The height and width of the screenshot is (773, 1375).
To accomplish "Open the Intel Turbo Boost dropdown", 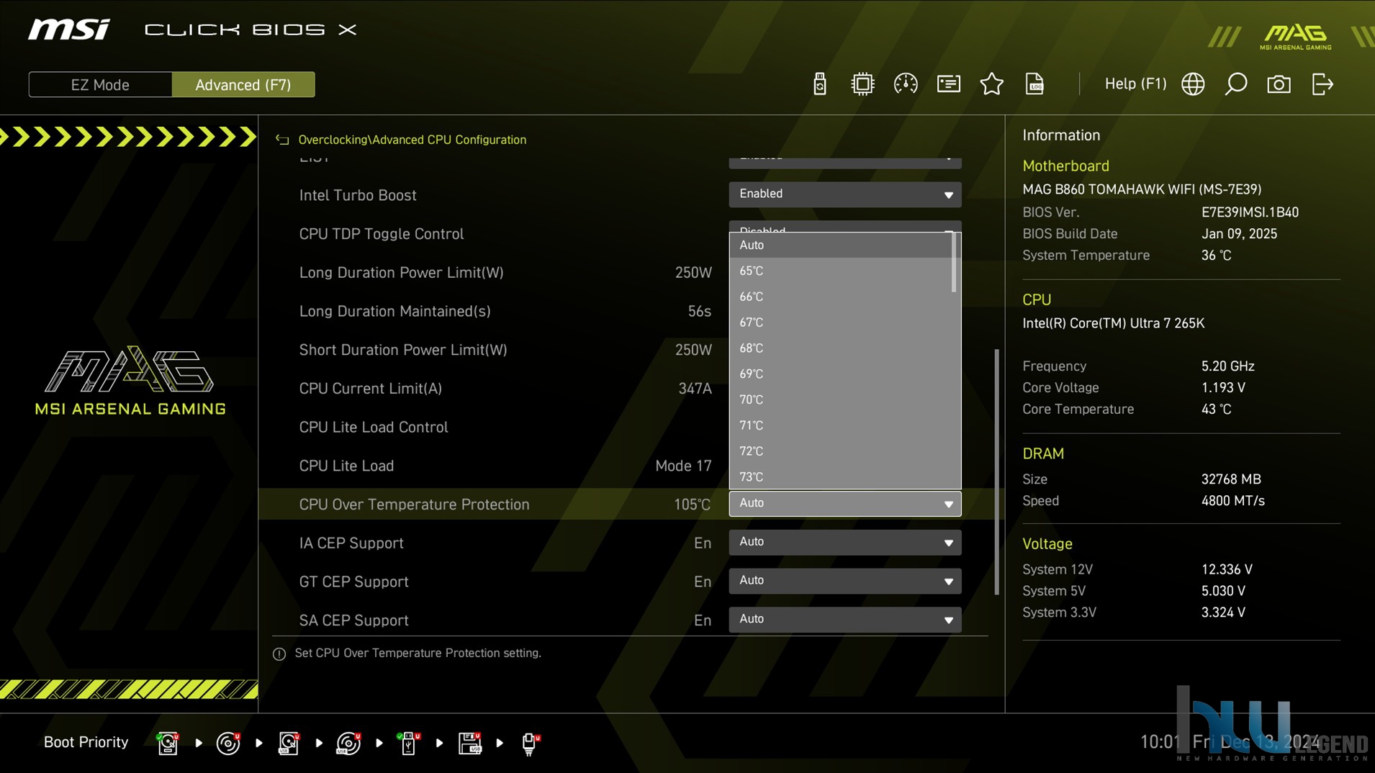I will pos(845,194).
